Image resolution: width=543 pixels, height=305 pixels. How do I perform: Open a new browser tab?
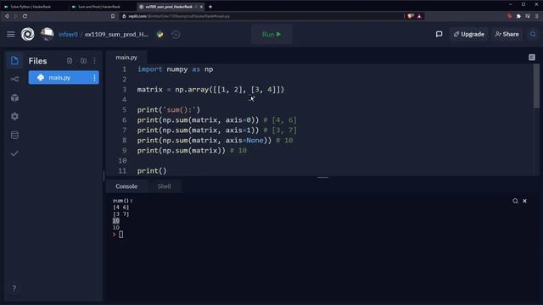210,7
